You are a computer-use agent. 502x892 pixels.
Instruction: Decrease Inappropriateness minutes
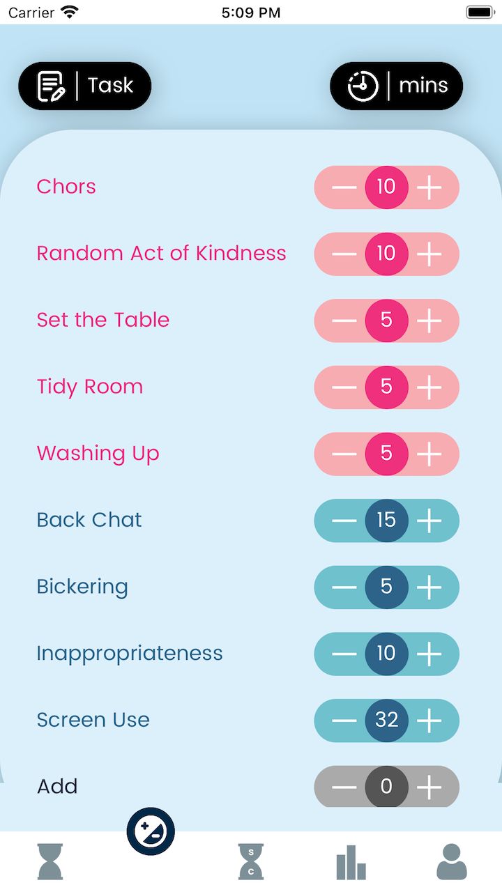point(344,654)
